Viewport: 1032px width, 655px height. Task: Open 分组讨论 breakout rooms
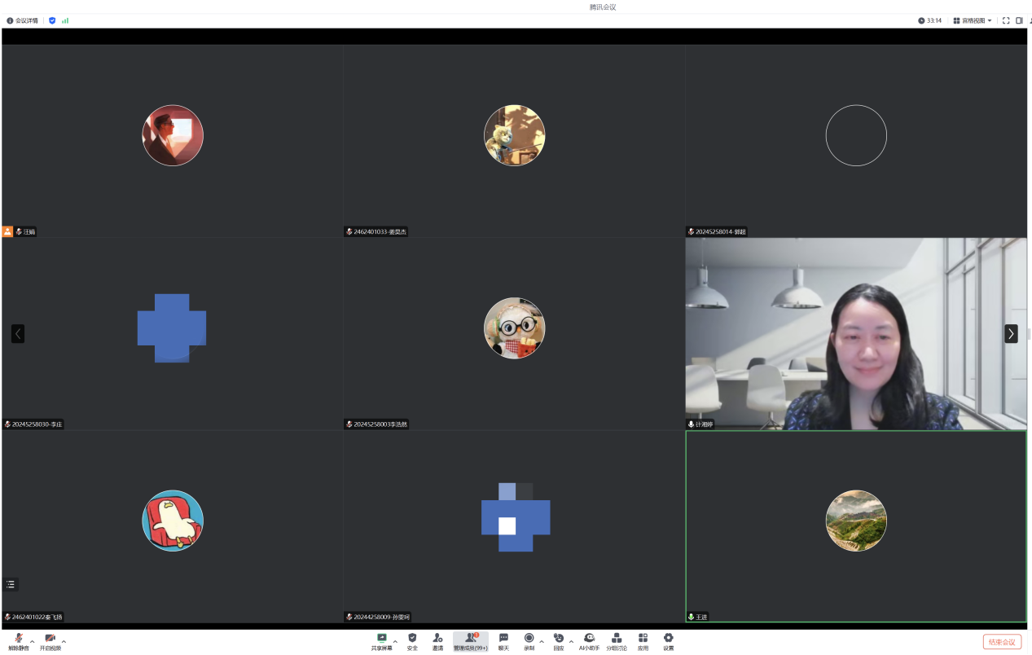pyautogui.click(x=617, y=640)
